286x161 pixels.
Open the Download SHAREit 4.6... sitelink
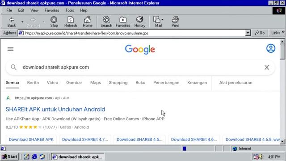[x=194, y=140]
